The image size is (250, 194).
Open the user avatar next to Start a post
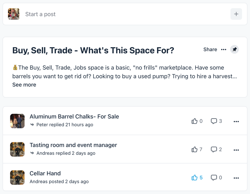click(x=14, y=14)
